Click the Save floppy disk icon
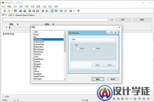The image size is (154, 102). [15, 11]
